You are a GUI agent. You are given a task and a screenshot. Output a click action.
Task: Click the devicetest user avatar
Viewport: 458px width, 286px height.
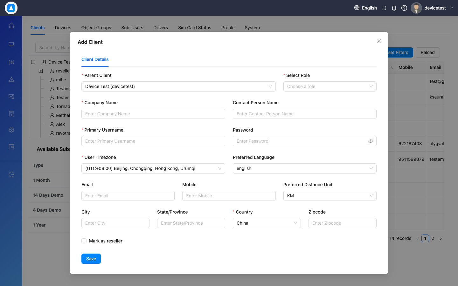416,8
